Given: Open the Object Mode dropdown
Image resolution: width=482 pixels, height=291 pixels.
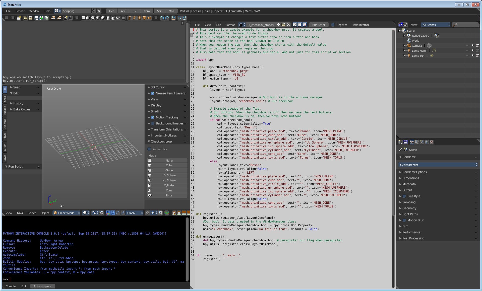Looking at the screenshot, I should pos(67,213).
